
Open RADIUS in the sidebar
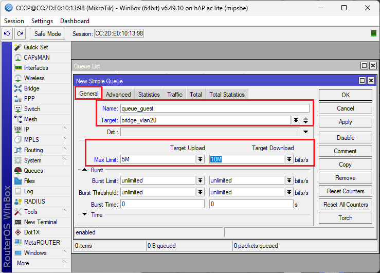[x=42, y=202]
